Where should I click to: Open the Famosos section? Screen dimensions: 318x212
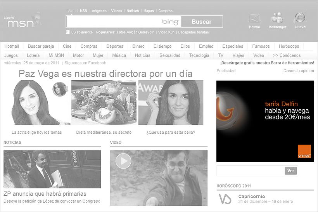(261, 46)
